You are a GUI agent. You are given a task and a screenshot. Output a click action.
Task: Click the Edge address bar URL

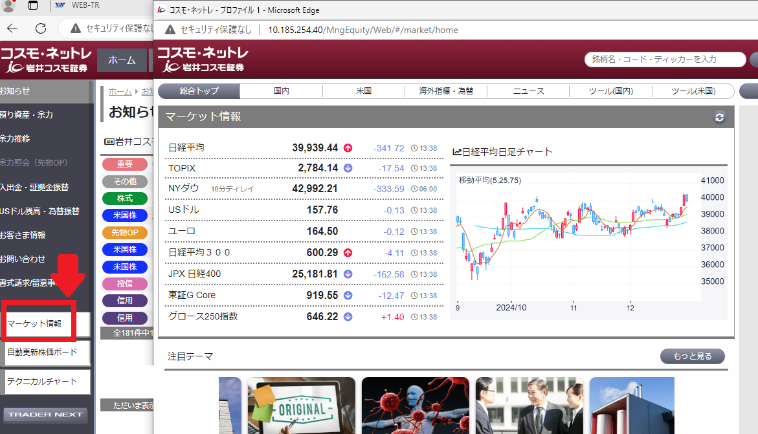[x=362, y=30]
